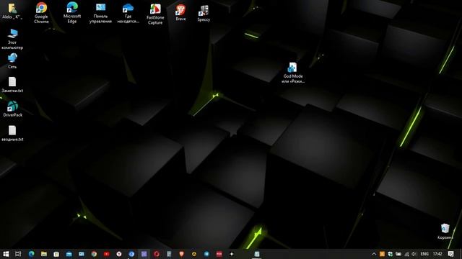
Task: Open the purple highlighted taskbar app
Action: tap(144, 254)
